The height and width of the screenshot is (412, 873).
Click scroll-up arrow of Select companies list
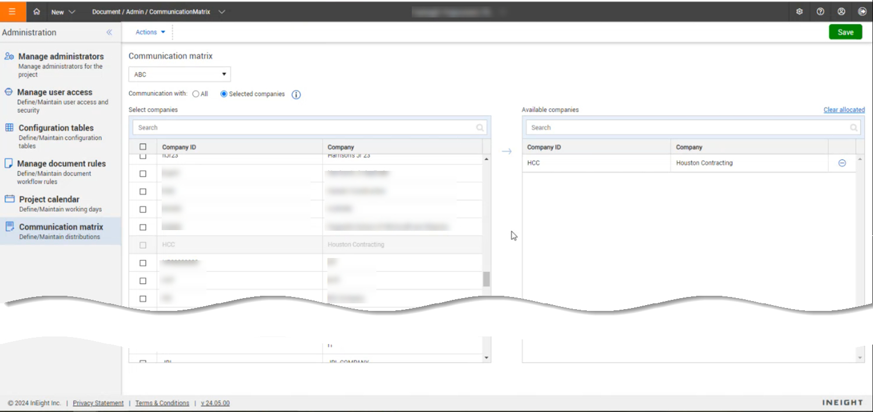point(487,159)
